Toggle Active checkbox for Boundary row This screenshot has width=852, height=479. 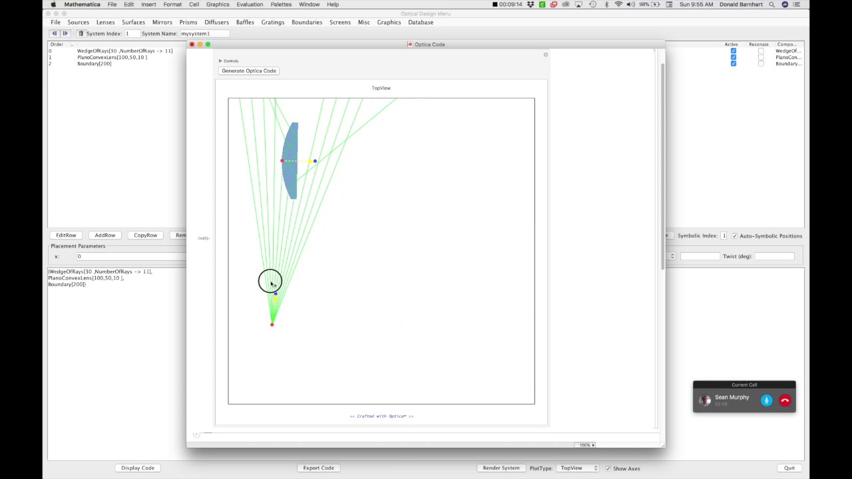(x=733, y=63)
